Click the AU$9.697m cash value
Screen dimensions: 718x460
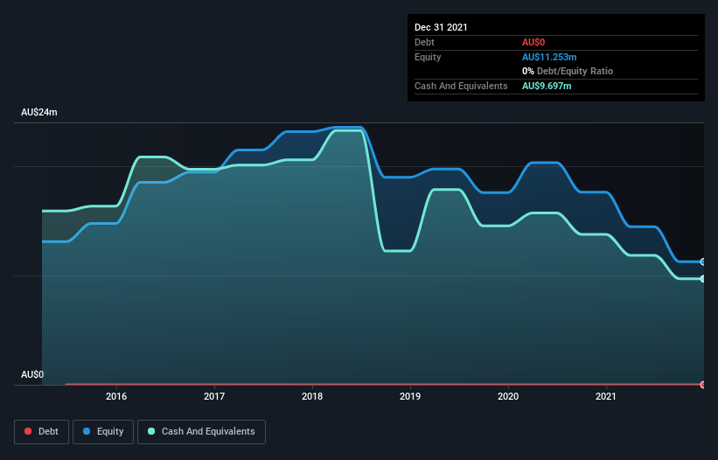(x=547, y=86)
